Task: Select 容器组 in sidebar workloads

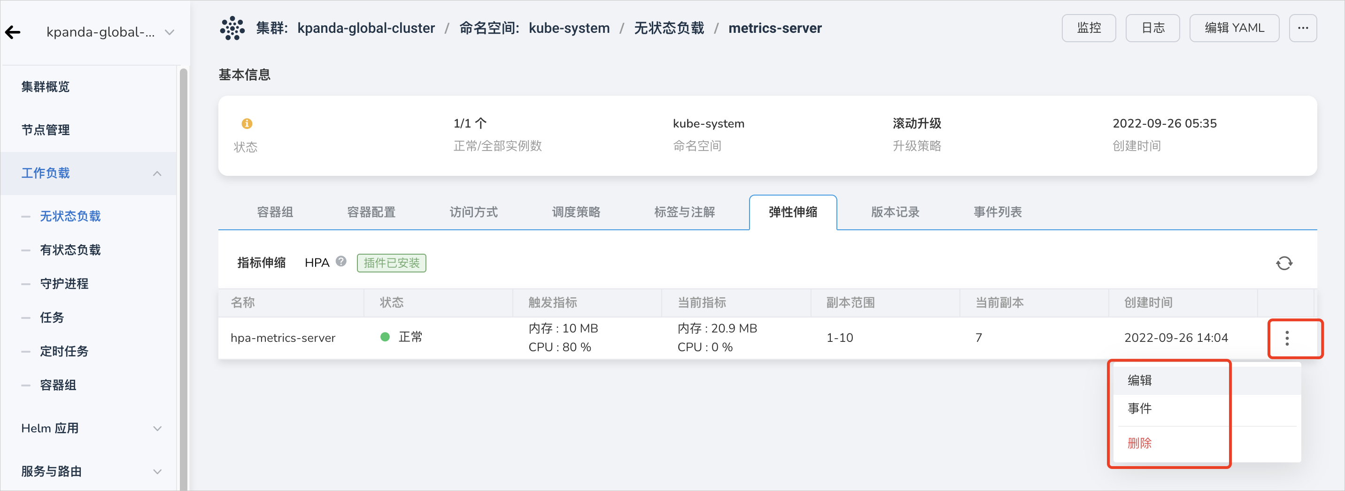Action: click(x=58, y=385)
